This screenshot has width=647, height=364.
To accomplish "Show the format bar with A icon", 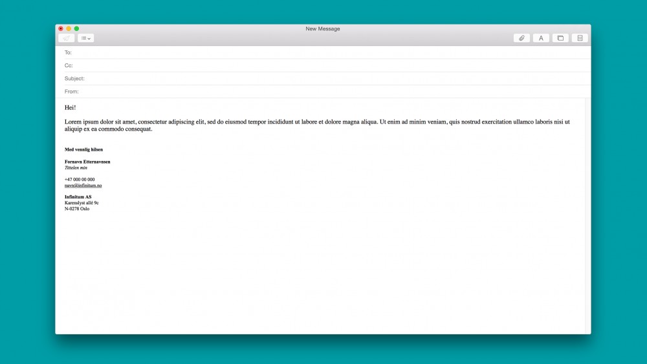I will (541, 38).
